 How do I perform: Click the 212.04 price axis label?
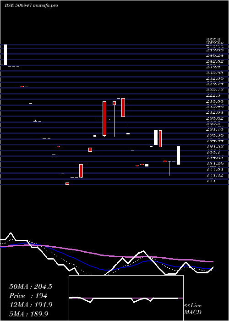tap(215, 112)
